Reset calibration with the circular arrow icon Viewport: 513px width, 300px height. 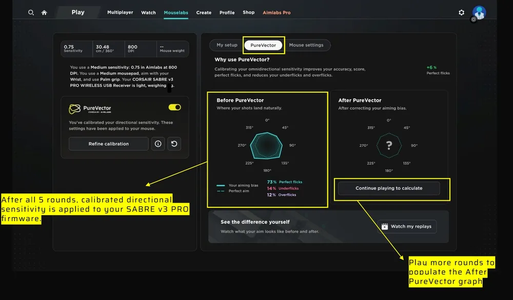click(x=174, y=144)
